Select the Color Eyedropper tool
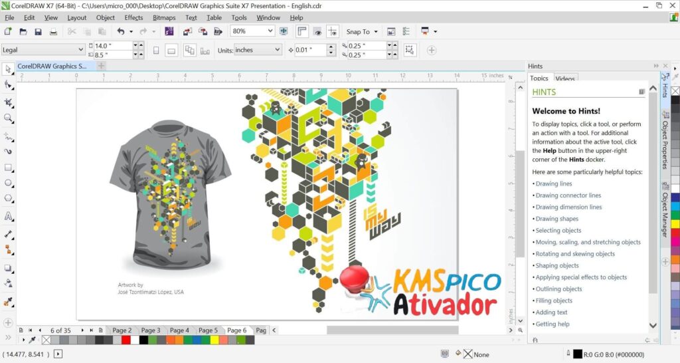Image resolution: width=680 pixels, height=363 pixels. tap(8, 302)
